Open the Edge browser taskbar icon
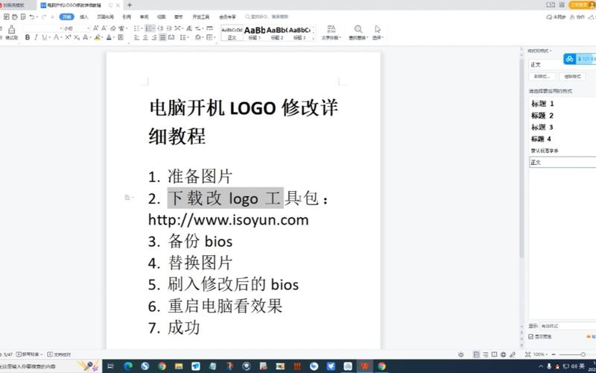This screenshot has width=596, height=373. [x=128, y=366]
